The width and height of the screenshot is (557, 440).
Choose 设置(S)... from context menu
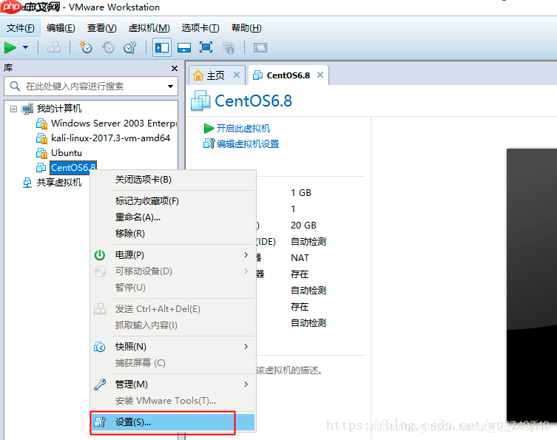tap(173, 422)
